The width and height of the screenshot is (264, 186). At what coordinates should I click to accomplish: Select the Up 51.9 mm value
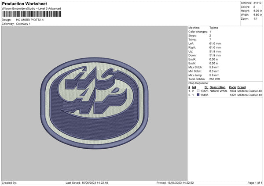click(x=215, y=51)
